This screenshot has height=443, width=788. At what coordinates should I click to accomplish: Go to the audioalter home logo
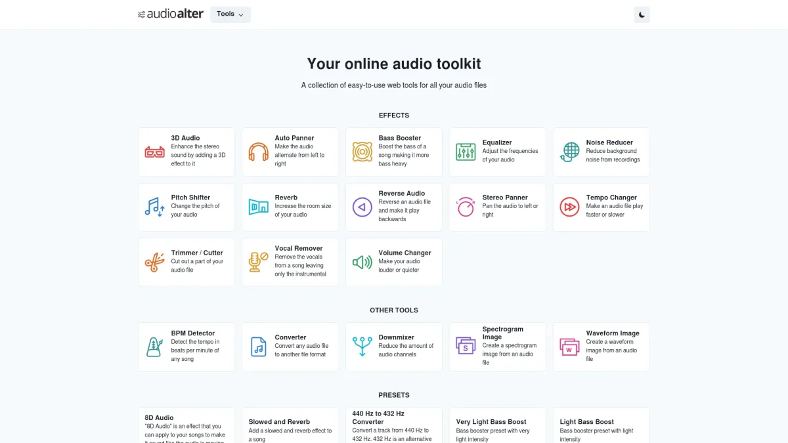click(171, 14)
